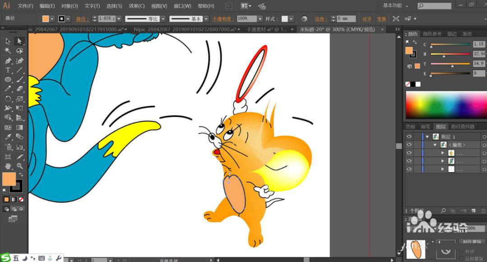
Task: Select the Line Segment tool
Action: 19,70
